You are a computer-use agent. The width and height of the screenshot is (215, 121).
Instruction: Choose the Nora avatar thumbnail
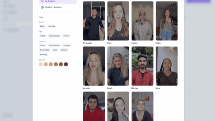coord(118,21)
